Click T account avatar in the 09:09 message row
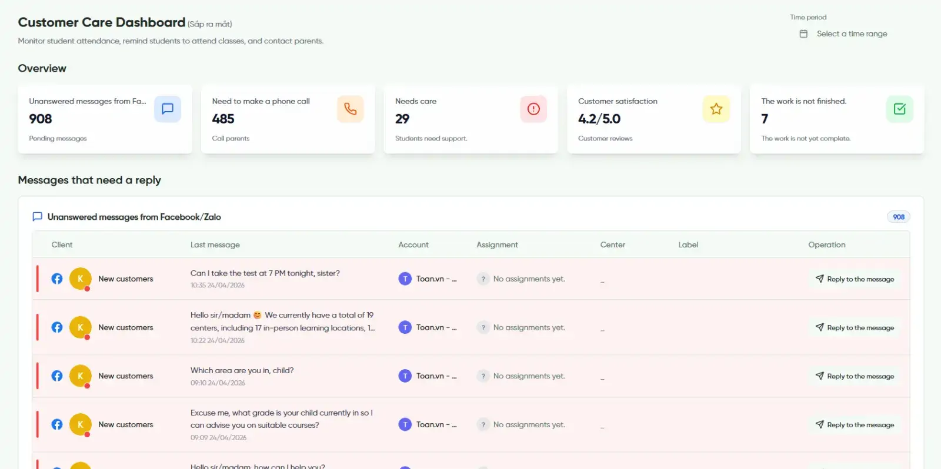The image size is (941, 469). coord(405,424)
